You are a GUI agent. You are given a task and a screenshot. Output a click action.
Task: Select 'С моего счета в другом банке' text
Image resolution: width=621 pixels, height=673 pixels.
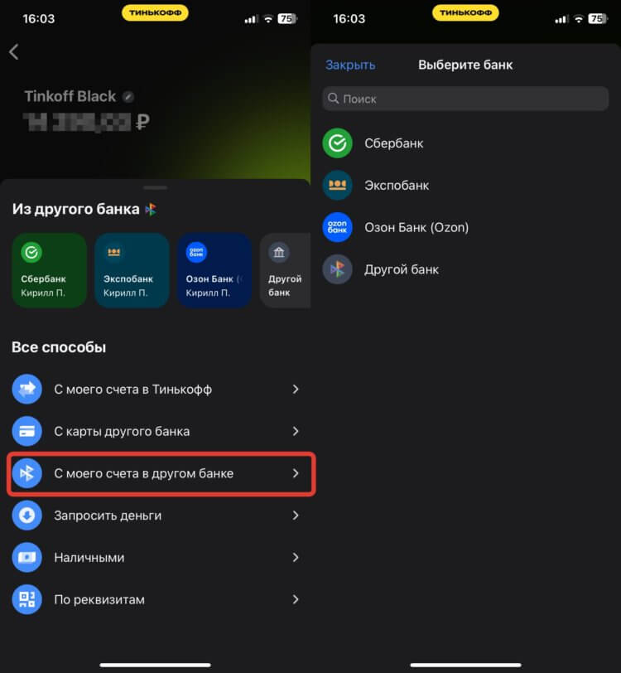tap(144, 474)
